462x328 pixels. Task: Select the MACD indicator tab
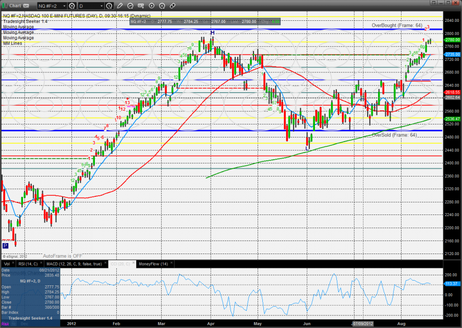click(74, 264)
